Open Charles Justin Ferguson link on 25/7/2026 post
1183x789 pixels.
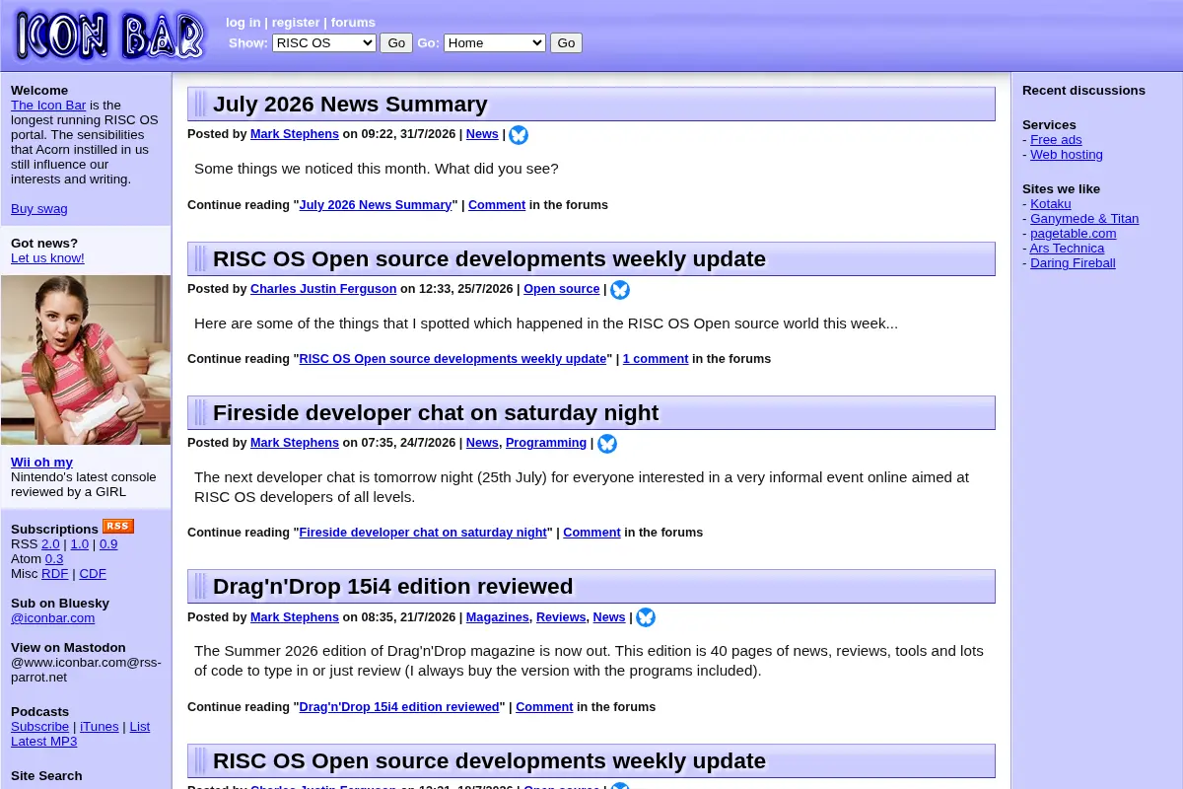323,288
